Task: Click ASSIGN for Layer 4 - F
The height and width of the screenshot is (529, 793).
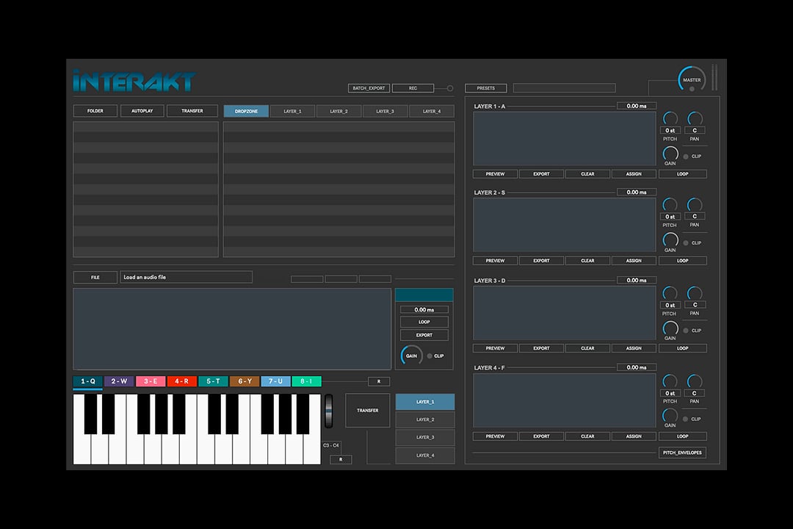Action: click(x=634, y=436)
